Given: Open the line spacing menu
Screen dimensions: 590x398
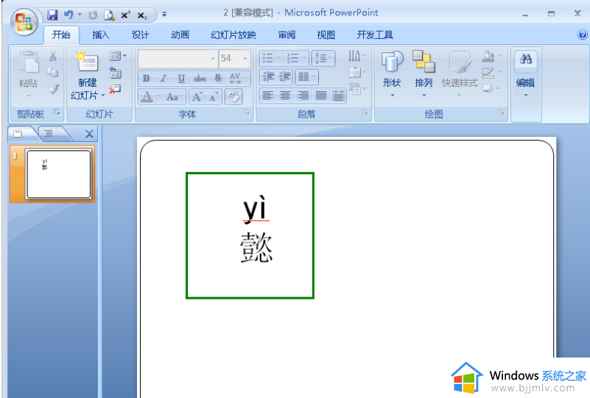Looking at the screenshot, I should [323, 58].
